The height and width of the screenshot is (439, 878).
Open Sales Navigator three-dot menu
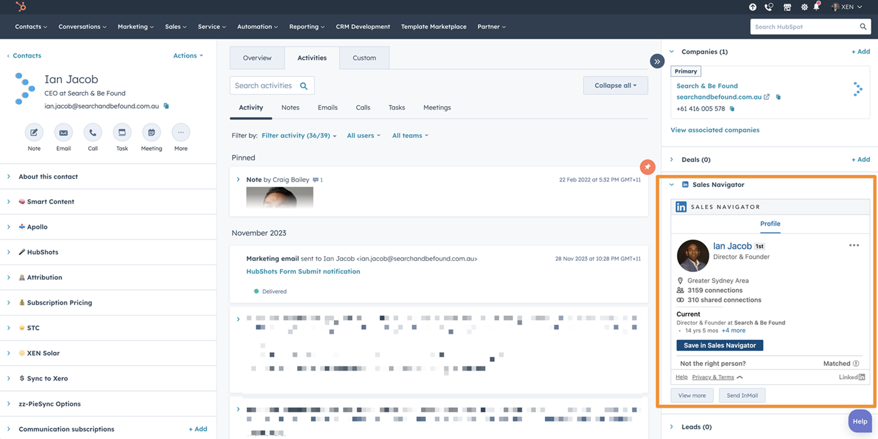point(854,246)
